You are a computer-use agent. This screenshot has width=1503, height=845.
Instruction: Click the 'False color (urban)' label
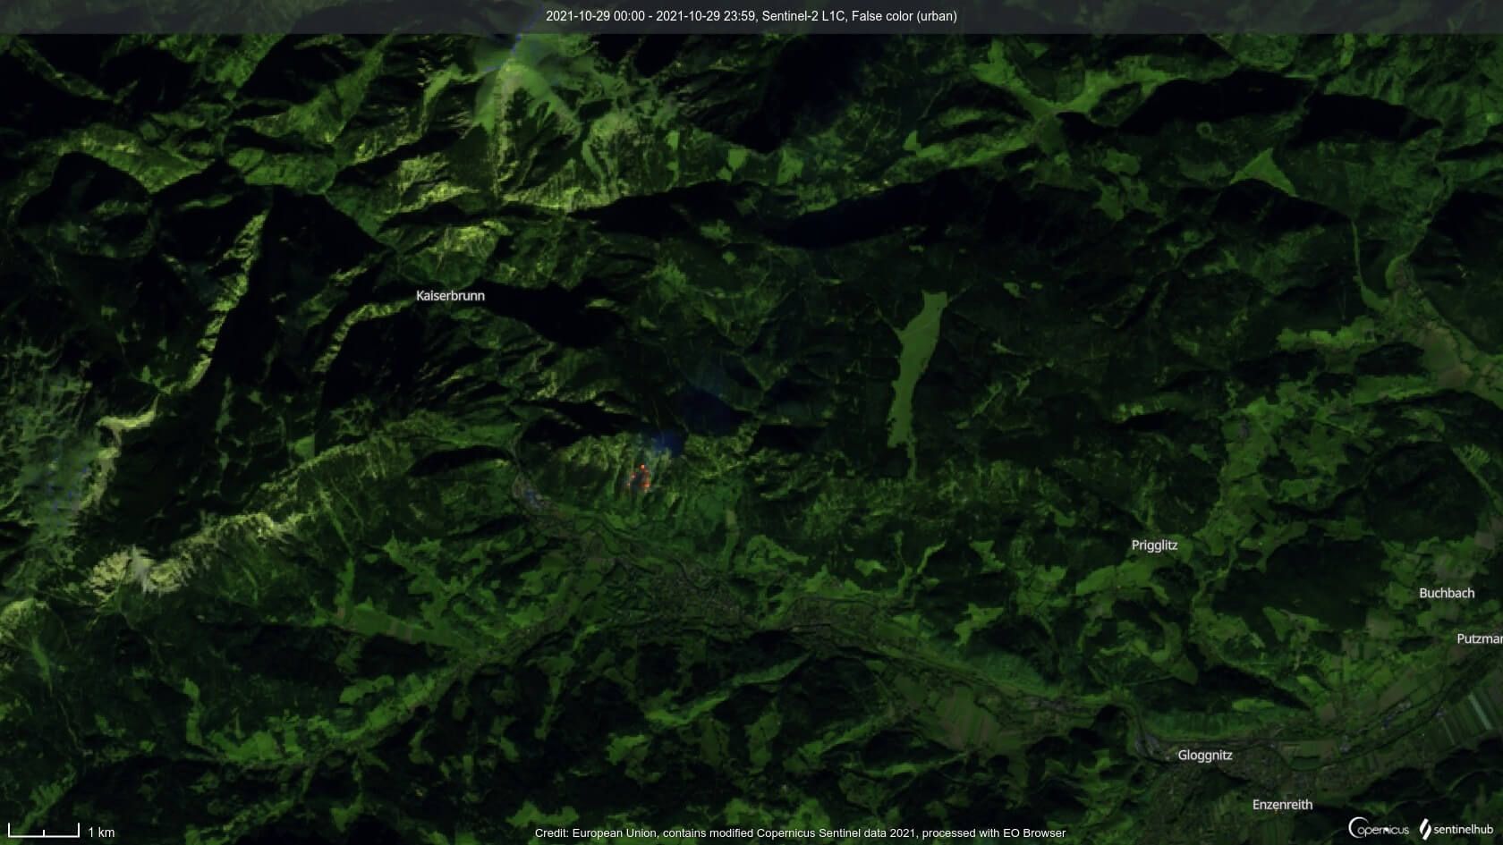904,16
